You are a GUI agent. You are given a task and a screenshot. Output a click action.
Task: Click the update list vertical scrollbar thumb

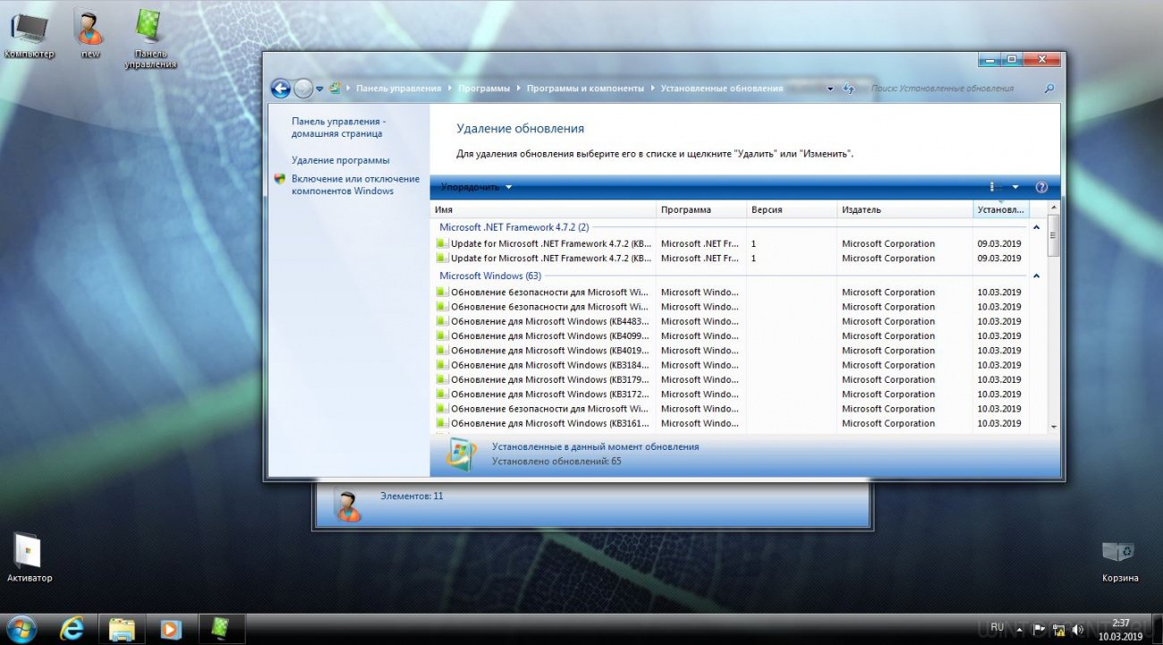[x=1053, y=236]
